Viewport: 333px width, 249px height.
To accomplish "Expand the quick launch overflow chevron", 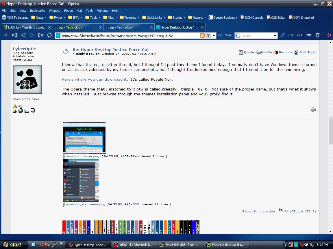I will [61, 243].
